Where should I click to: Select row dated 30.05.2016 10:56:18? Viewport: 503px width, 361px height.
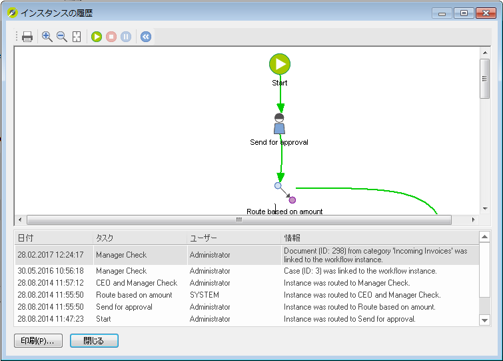(247, 271)
